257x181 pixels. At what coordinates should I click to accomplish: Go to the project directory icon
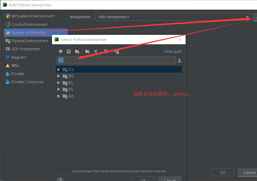coord(77,51)
